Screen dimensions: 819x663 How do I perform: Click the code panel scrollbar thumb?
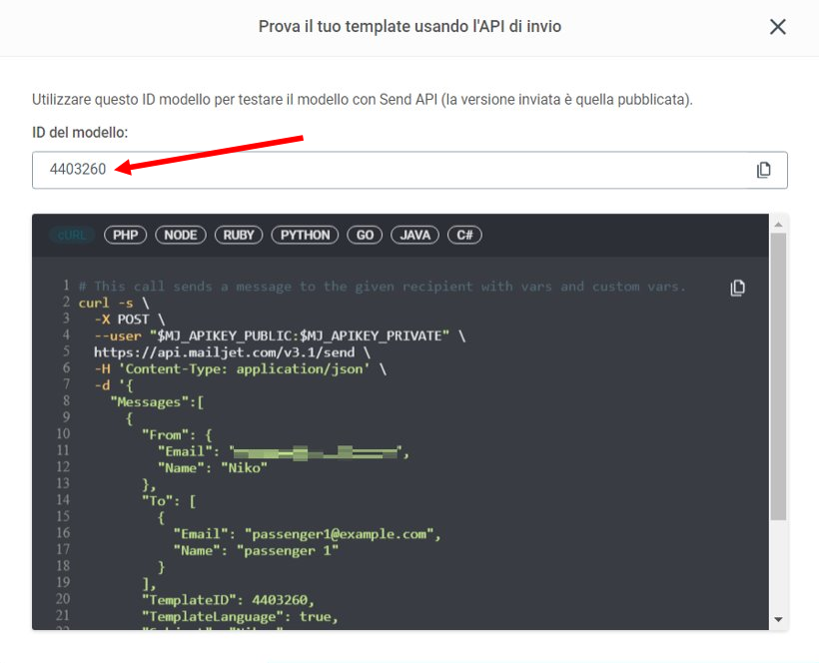[x=778, y=376]
